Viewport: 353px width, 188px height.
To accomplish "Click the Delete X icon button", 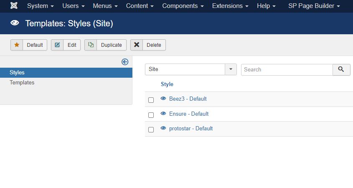I will point(148,45).
